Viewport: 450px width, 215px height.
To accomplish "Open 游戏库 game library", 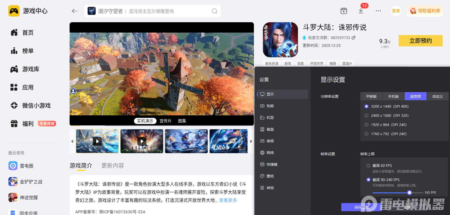I will [25, 69].
